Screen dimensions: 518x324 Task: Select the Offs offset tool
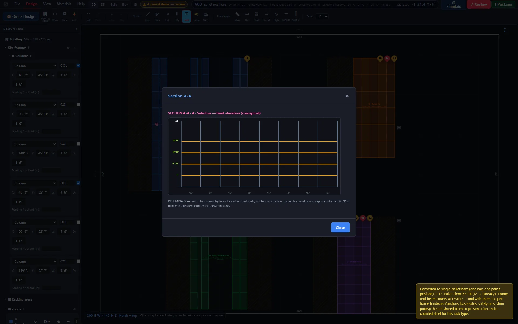pyautogui.click(x=177, y=16)
